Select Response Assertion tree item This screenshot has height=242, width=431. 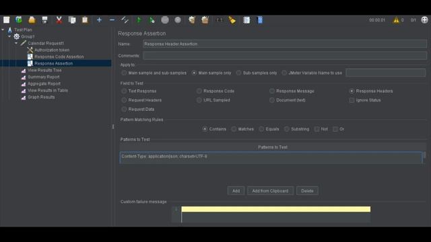53,63
